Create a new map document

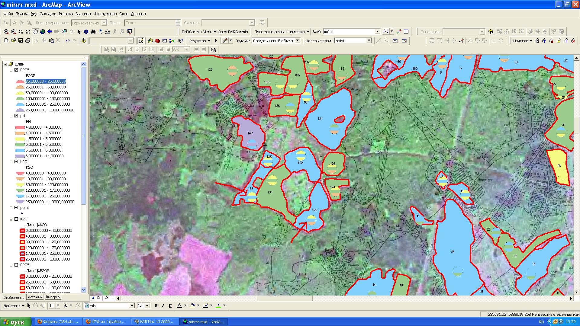point(6,41)
